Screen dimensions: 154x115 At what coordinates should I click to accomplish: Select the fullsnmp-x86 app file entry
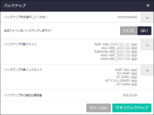(116, 51)
